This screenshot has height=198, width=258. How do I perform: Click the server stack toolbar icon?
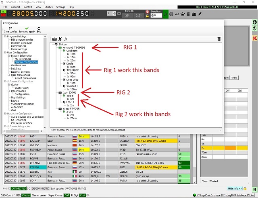coord(188,14)
